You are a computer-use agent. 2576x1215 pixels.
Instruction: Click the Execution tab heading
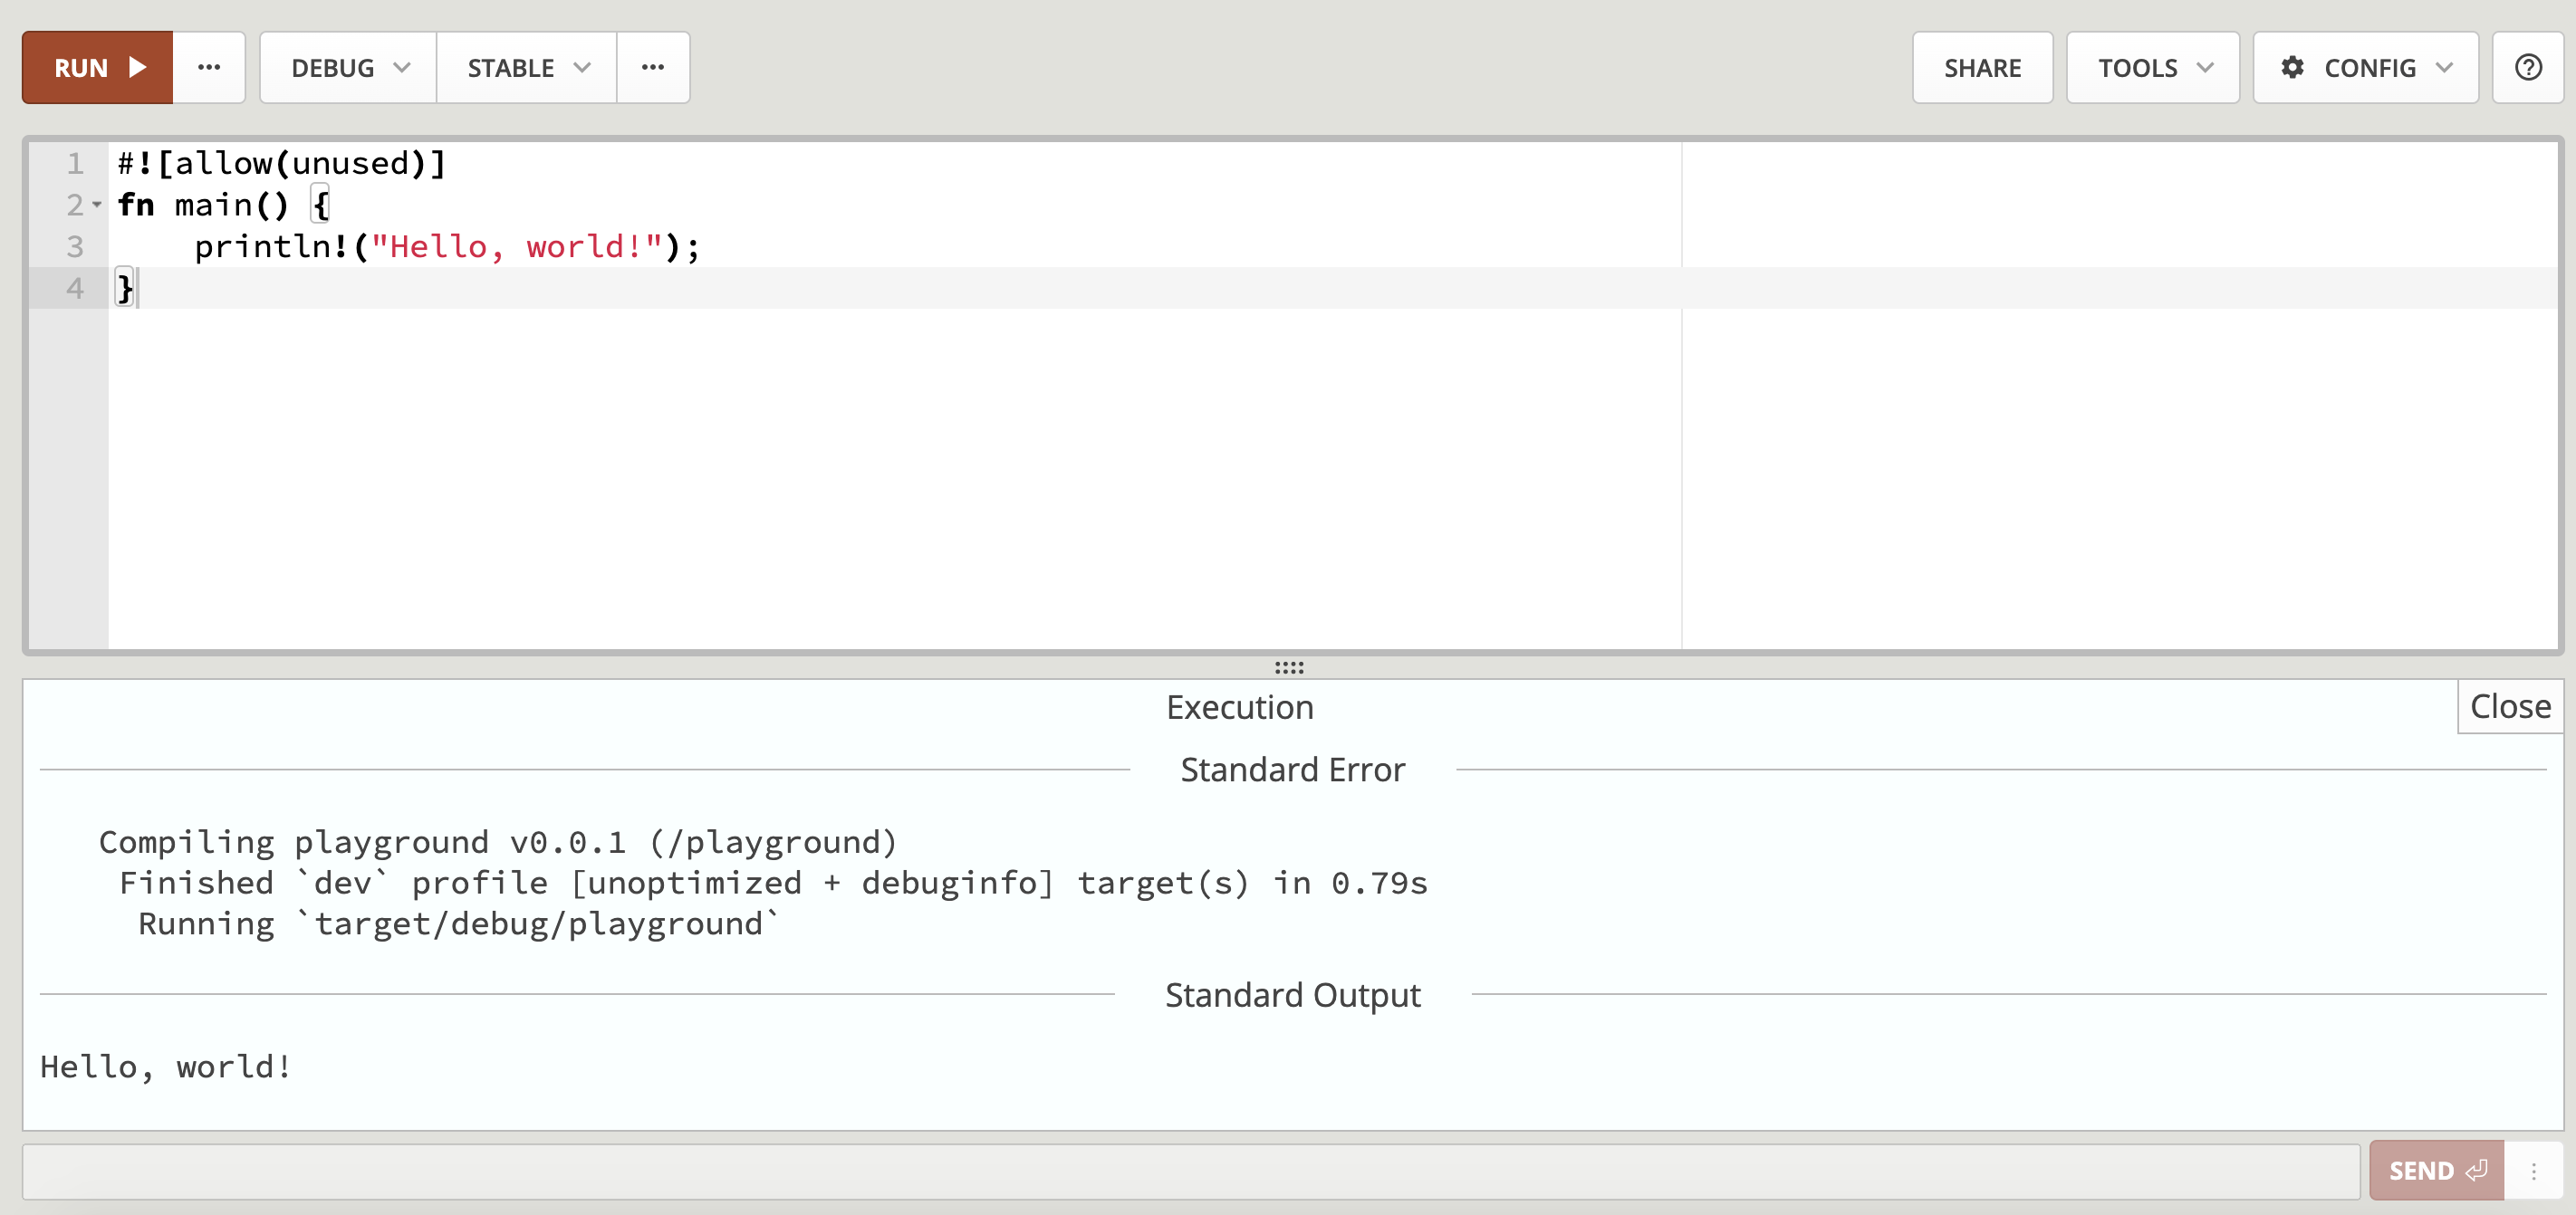click(1239, 706)
